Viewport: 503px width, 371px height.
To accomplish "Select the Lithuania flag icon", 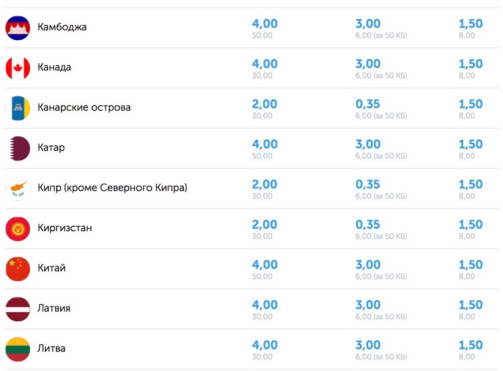I will 18,349.
